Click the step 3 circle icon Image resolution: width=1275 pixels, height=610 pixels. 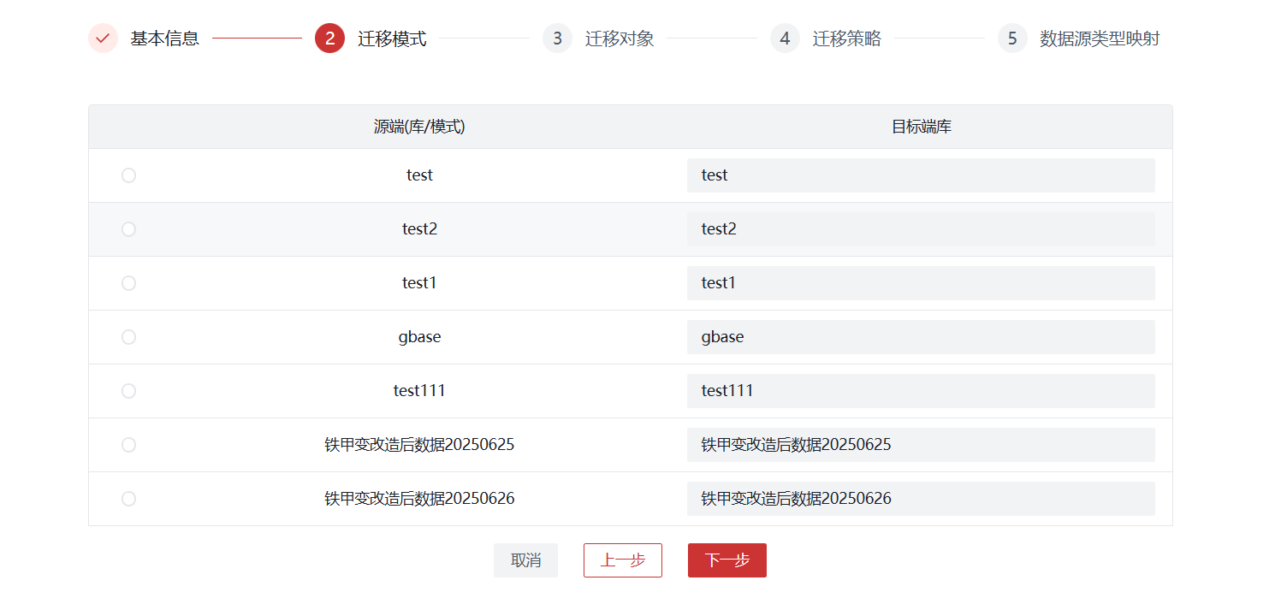[x=557, y=38]
